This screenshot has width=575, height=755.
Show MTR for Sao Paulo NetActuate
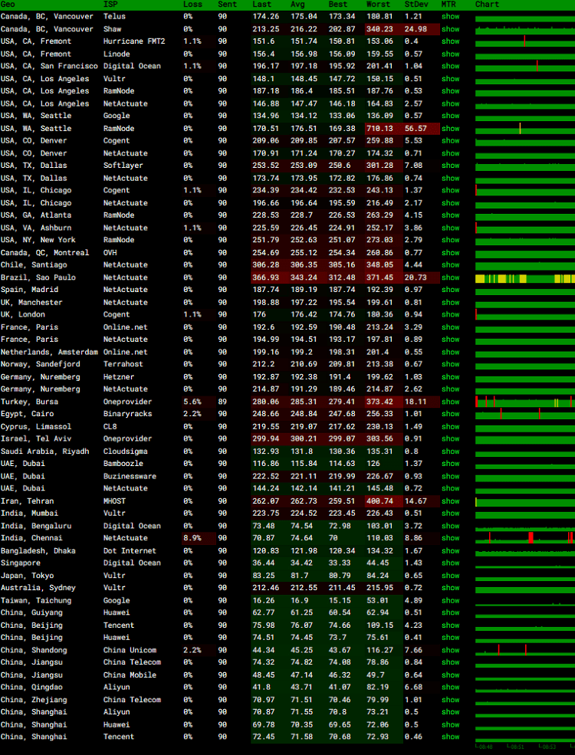click(450, 277)
